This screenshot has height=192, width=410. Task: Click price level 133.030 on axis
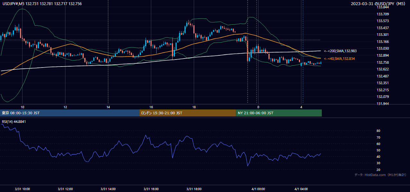tap(382, 48)
